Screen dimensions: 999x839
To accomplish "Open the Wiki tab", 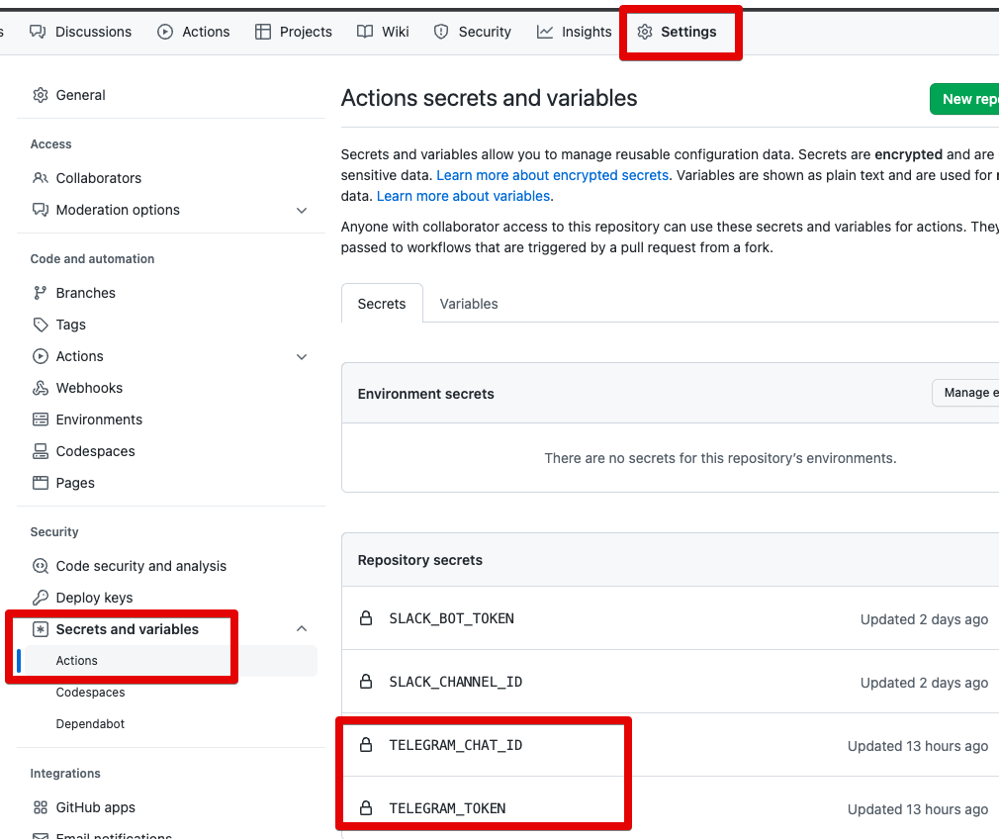I will coord(383,32).
